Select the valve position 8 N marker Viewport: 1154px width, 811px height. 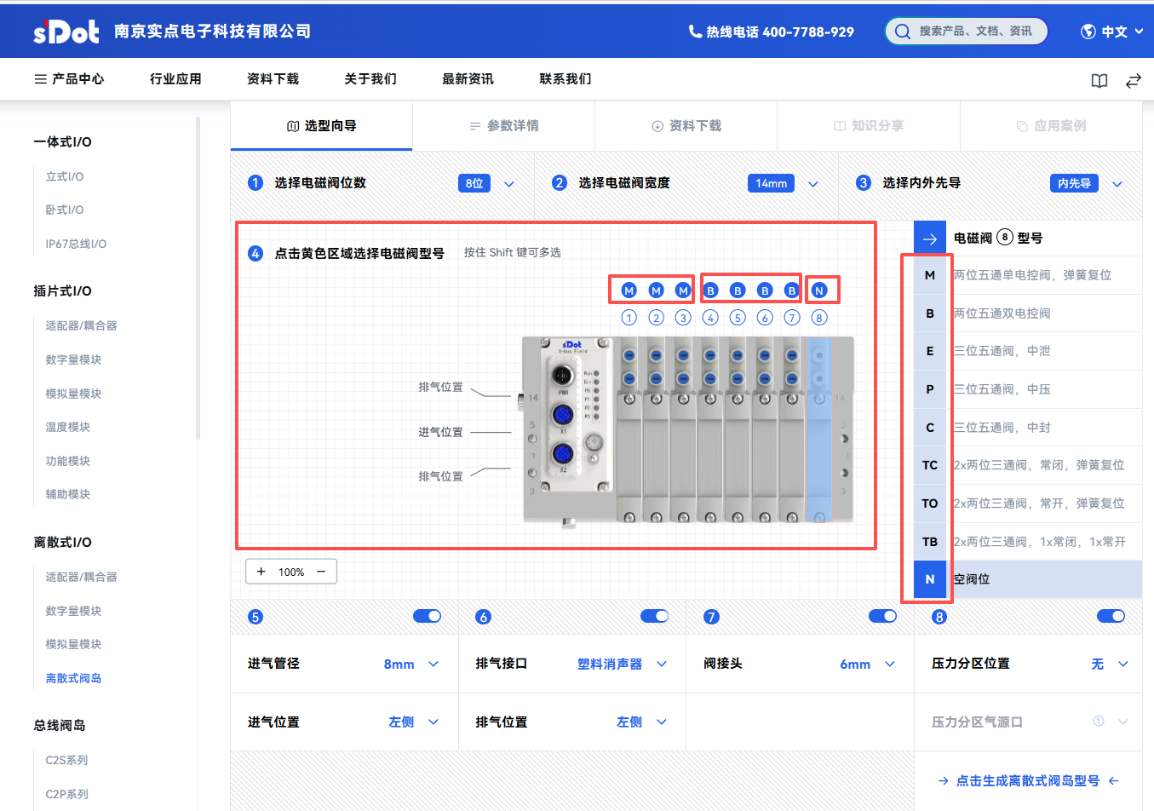point(819,290)
